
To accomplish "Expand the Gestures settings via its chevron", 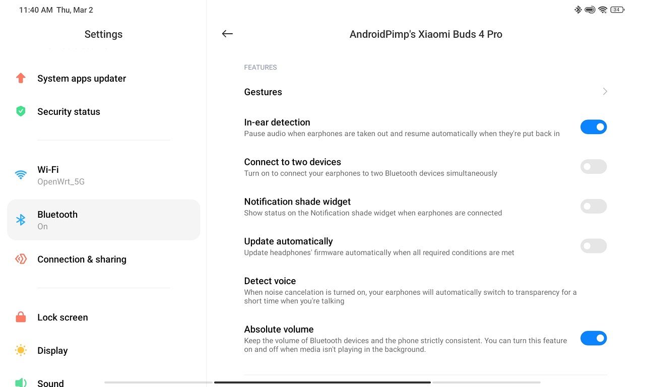I will tap(605, 91).
